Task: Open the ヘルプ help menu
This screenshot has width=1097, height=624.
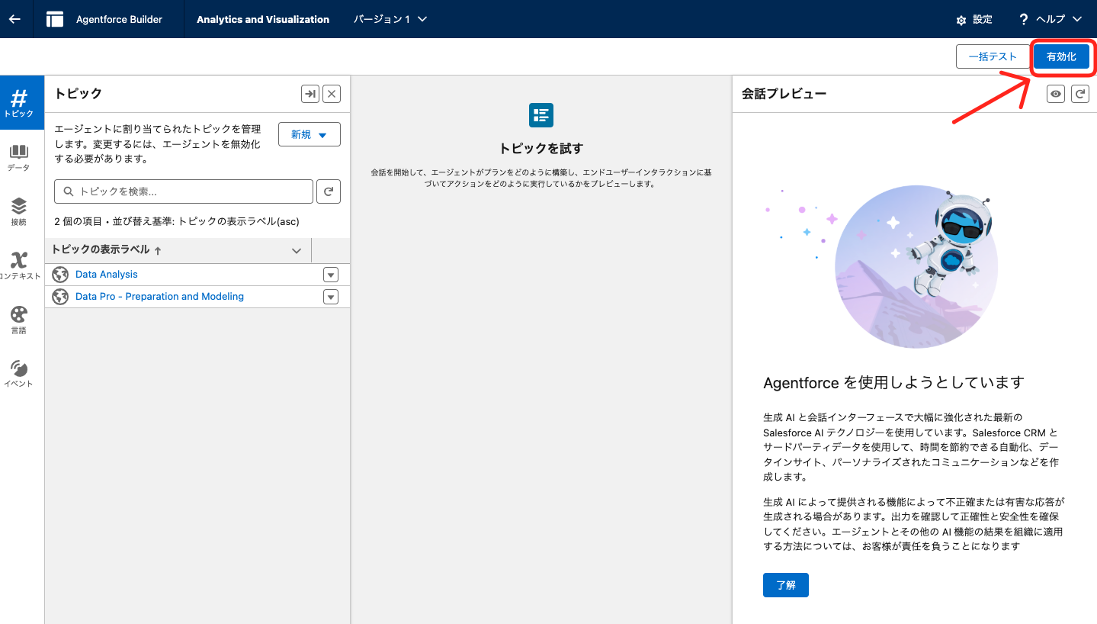Action: pyautogui.click(x=1050, y=19)
